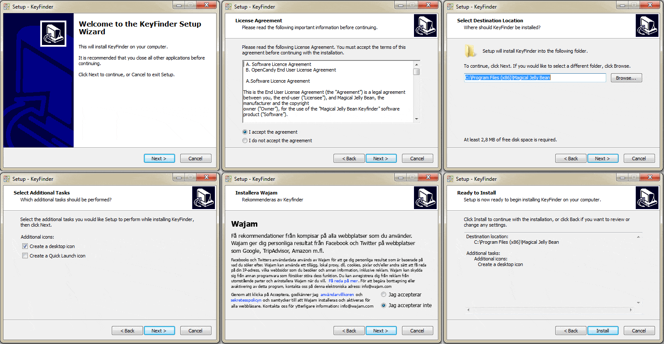The height and width of the screenshot is (344, 664).
Task: Click setup logo icon in License Agreement header
Action: [425, 25]
